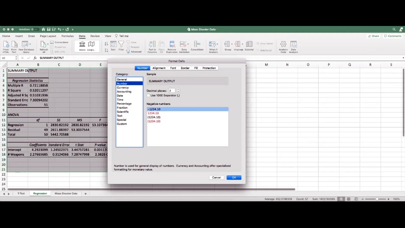Click the Home icon in title bar
The height and width of the screenshot is (228, 405).
pos(43,29)
